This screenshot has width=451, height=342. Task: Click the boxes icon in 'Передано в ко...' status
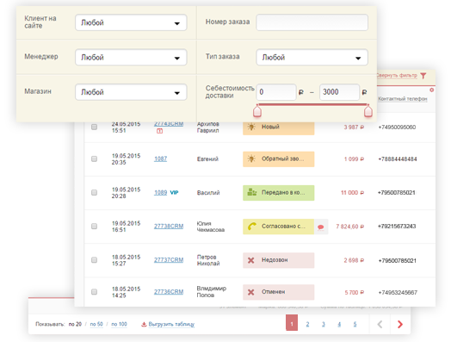(x=252, y=192)
